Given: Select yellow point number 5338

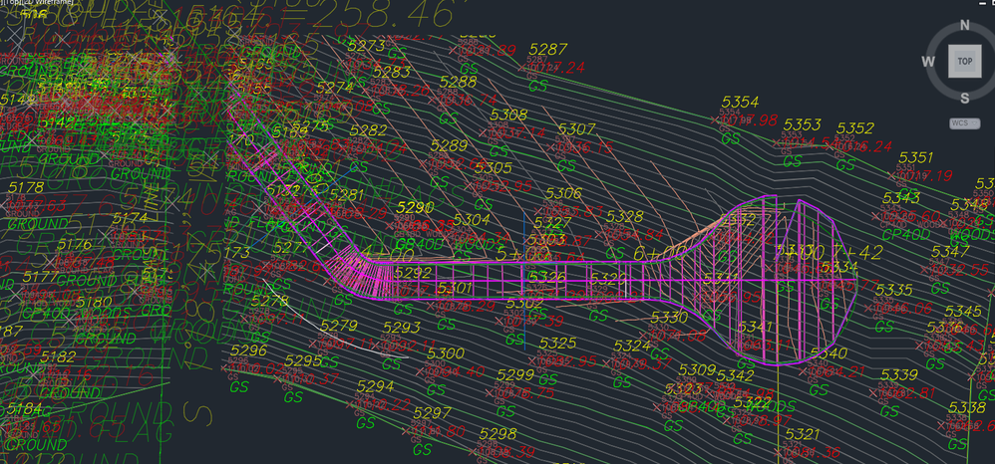Looking at the screenshot, I should 967,407.
